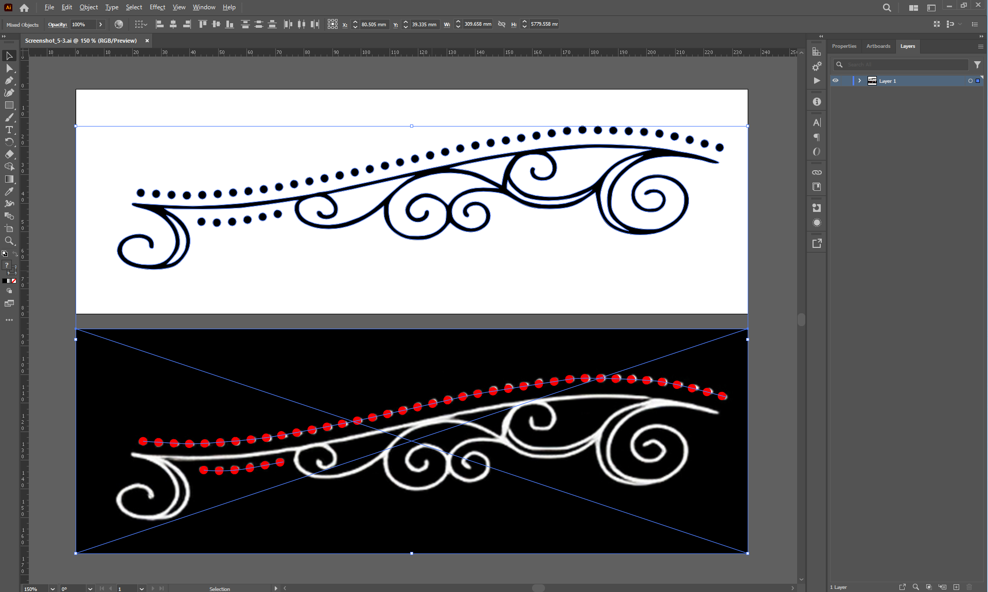The image size is (988, 592).
Task: Open the Links panel icon
Action: tap(817, 172)
